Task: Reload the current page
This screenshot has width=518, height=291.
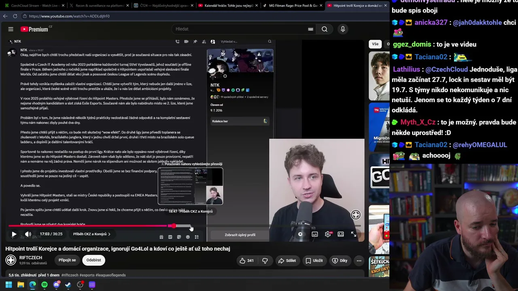Action: point(15,16)
